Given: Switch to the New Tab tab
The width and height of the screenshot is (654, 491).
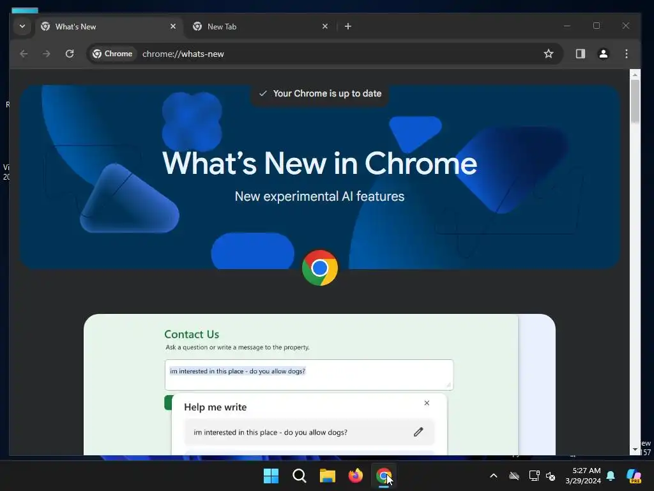Looking at the screenshot, I should pyautogui.click(x=260, y=27).
